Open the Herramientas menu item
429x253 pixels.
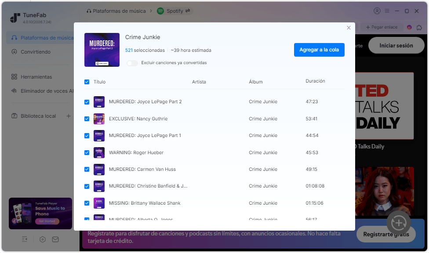pos(36,77)
